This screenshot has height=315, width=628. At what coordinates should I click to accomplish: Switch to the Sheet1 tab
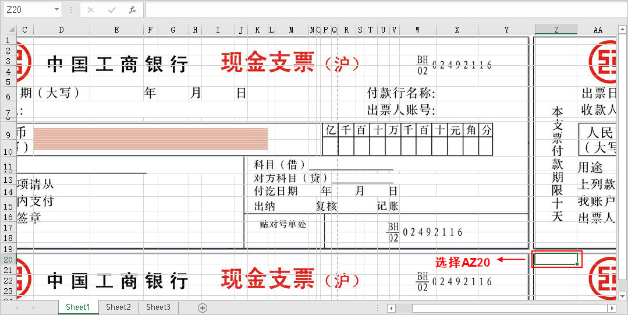point(78,307)
